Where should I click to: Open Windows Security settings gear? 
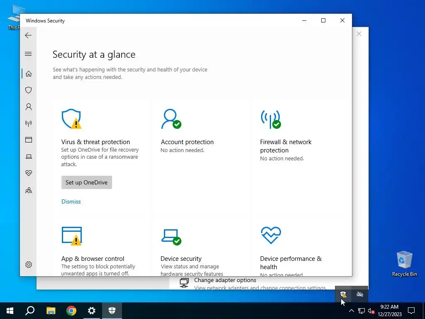pyautogui.click(x=29, y=265)
